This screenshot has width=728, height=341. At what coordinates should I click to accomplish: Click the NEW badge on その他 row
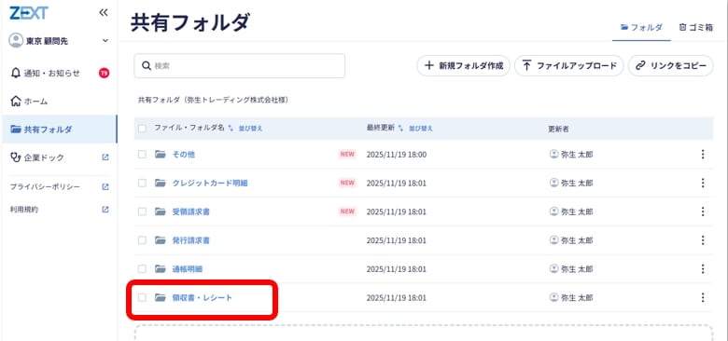click(347, 155)
